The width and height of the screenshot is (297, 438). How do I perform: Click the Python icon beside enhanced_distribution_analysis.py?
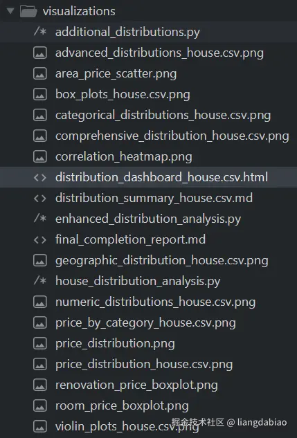click(40, 219)
